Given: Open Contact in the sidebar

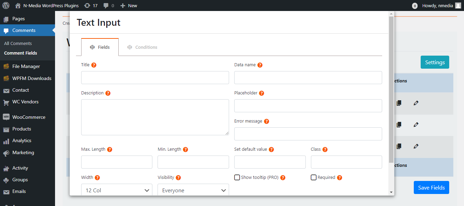Looking at the screenshot, I should [x=28, y=90].
